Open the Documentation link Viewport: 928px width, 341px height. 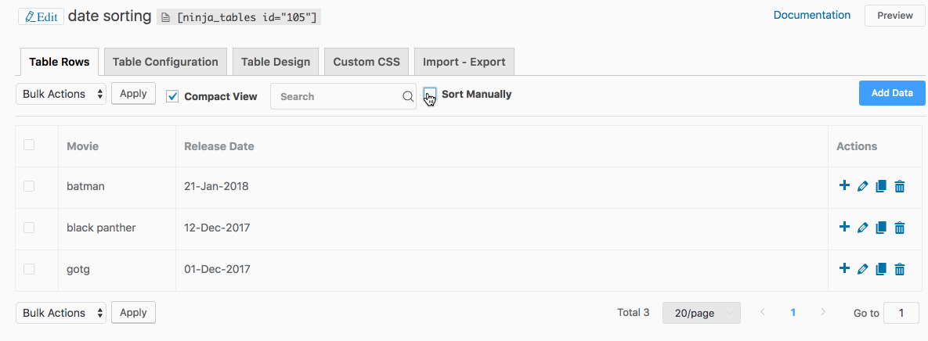811,15
